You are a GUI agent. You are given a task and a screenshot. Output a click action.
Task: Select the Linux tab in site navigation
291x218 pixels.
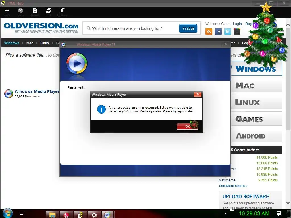[x=45, y=43]
